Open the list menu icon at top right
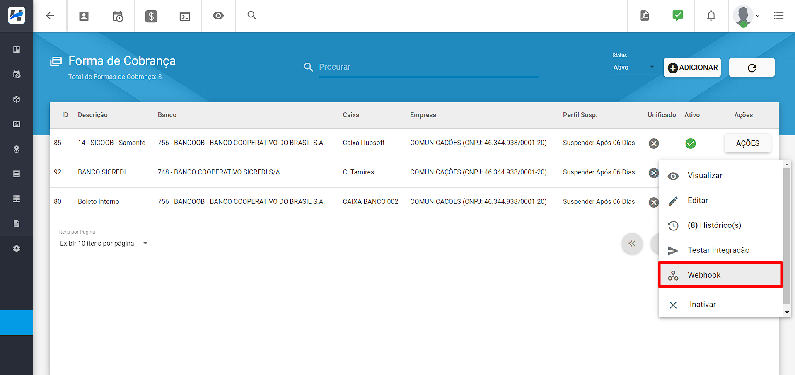 (x=778, y=16)
